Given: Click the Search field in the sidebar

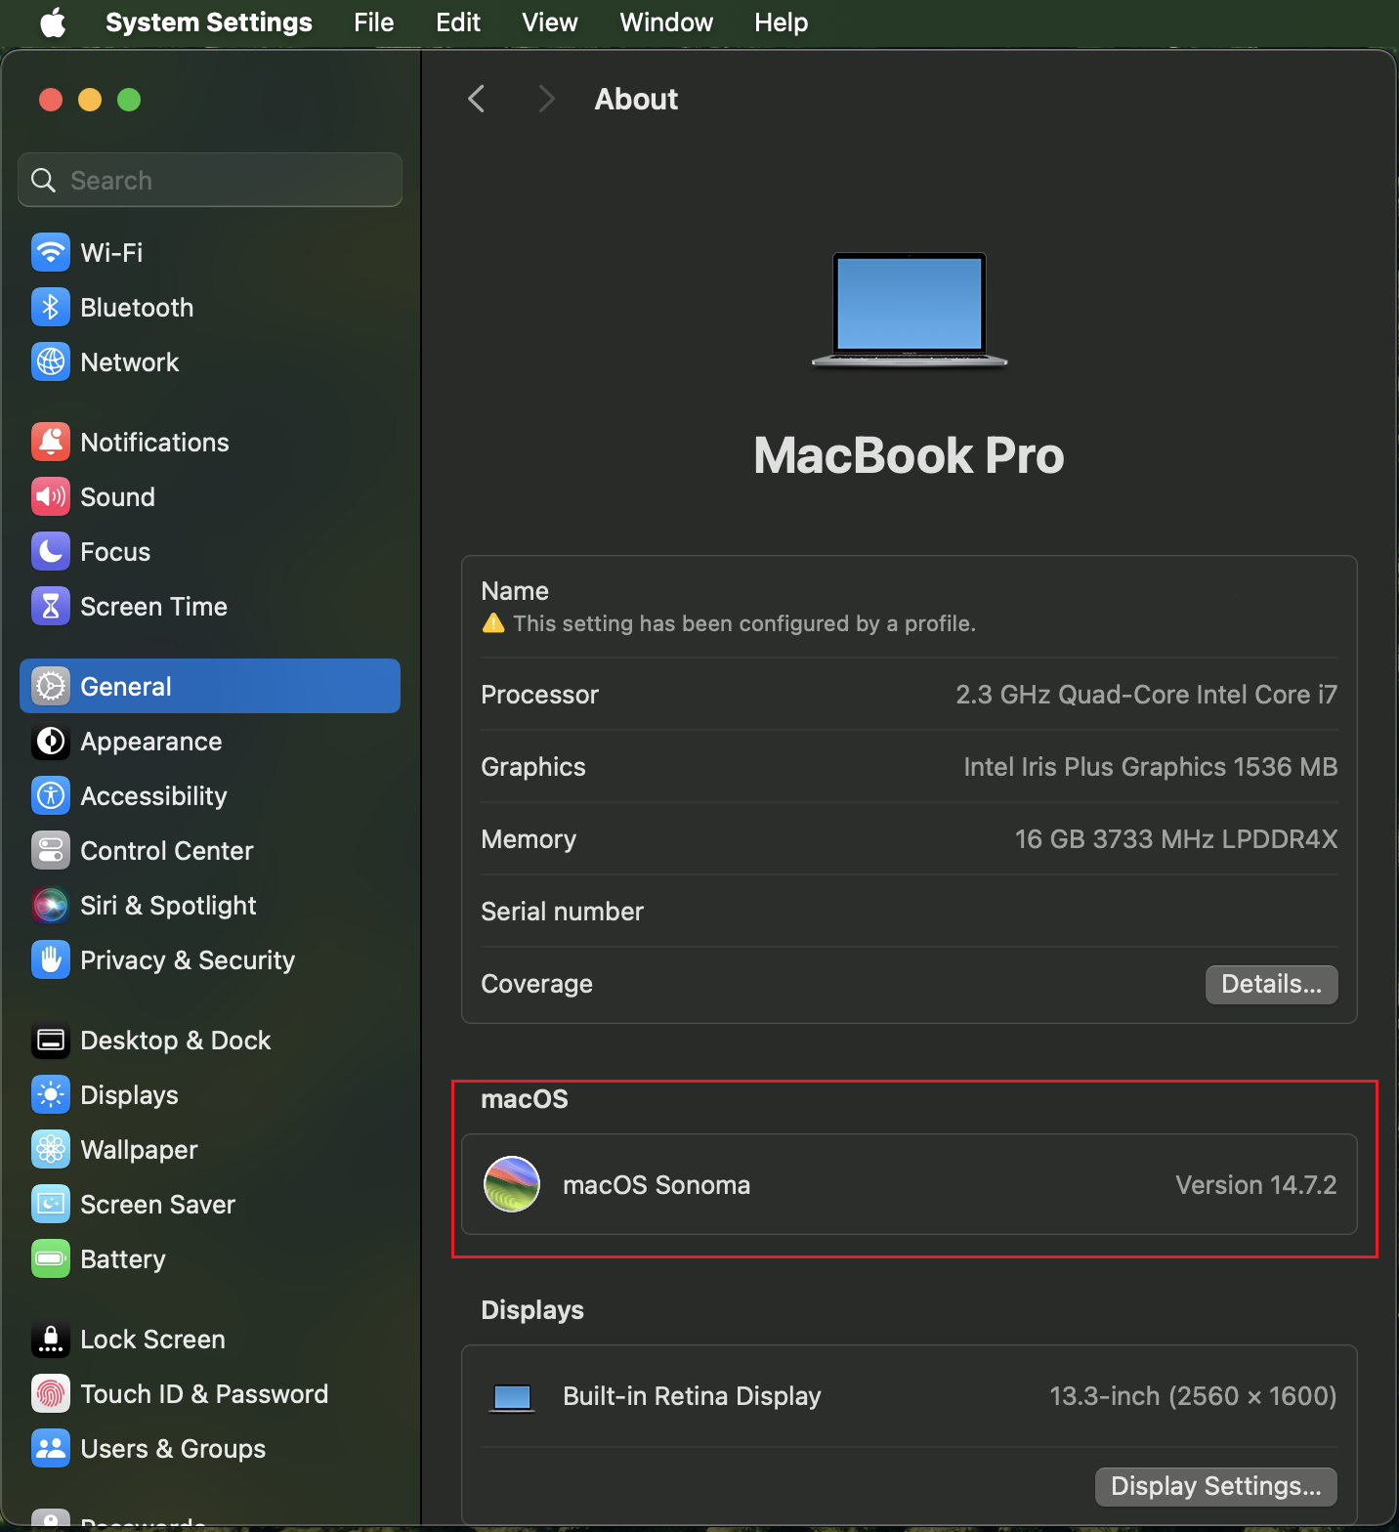Looking at the screenshot, I should [x=210, y=180].
